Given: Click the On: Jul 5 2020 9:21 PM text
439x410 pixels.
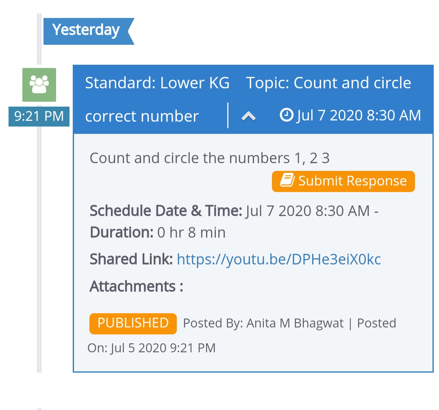Looking at the screenshot, I should pyautogui.click(x=152, y=348).
